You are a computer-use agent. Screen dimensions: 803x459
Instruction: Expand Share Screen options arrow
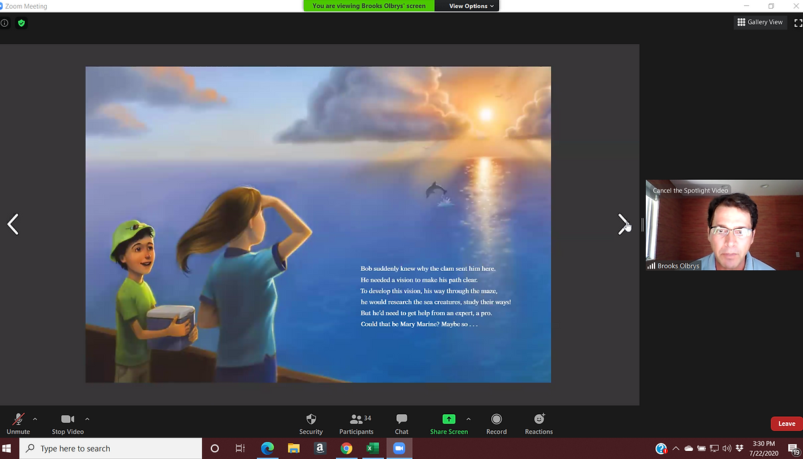point(468,419)
